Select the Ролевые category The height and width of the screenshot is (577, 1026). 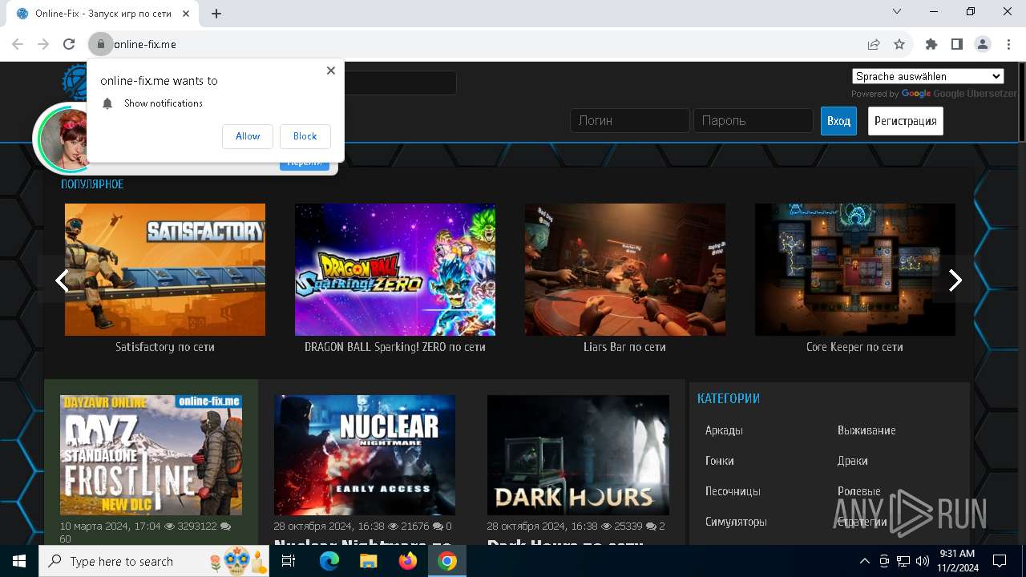[858, 491]
